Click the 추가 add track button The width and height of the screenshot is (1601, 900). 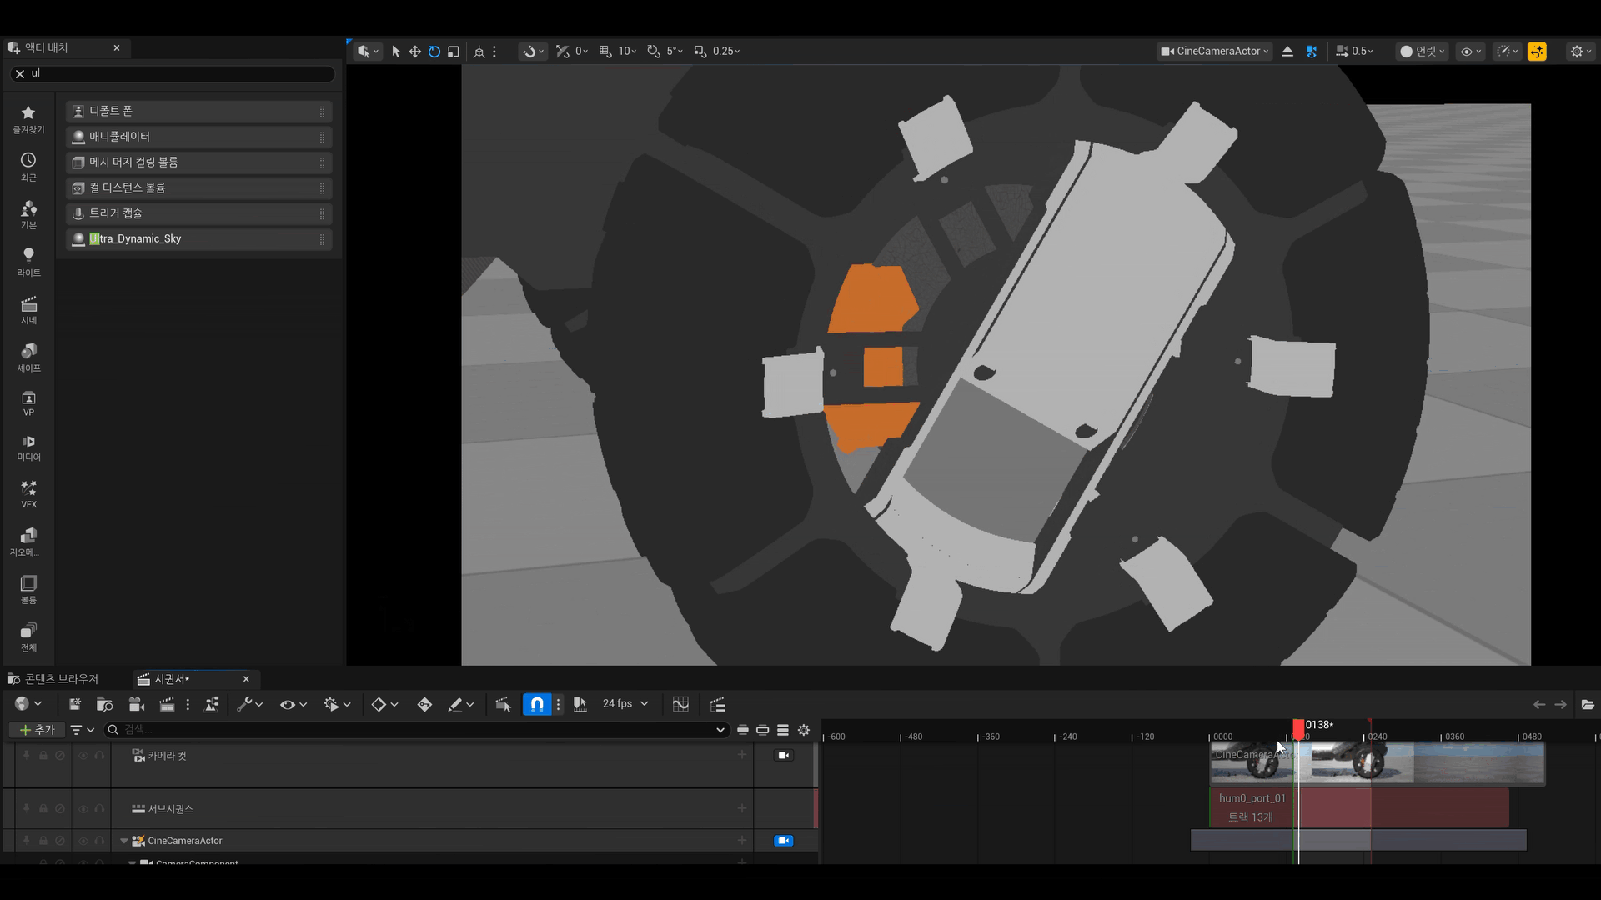(37, 730)
